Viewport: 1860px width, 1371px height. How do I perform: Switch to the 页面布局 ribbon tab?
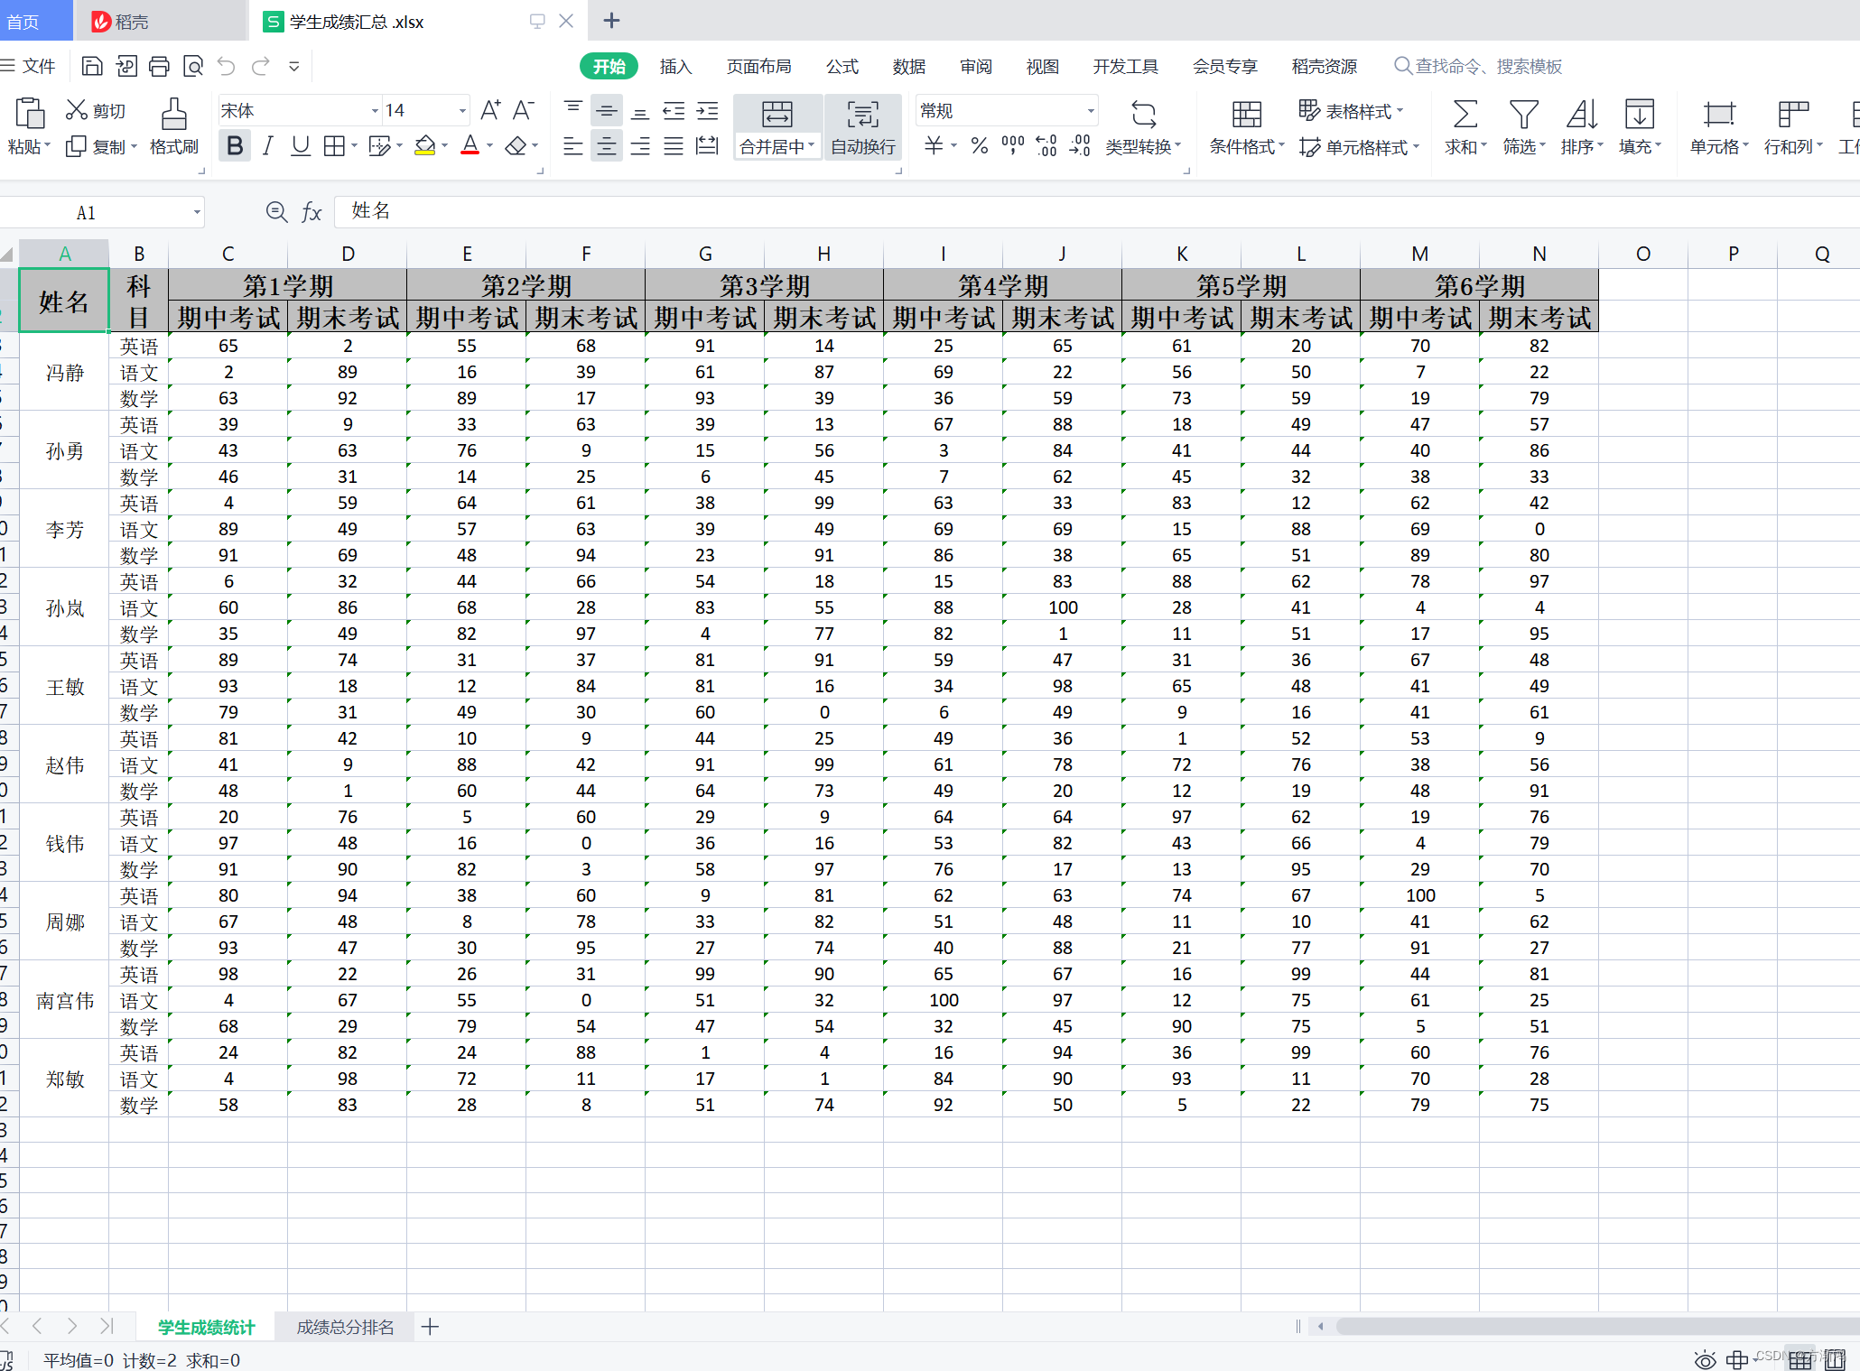click(758, 67)
